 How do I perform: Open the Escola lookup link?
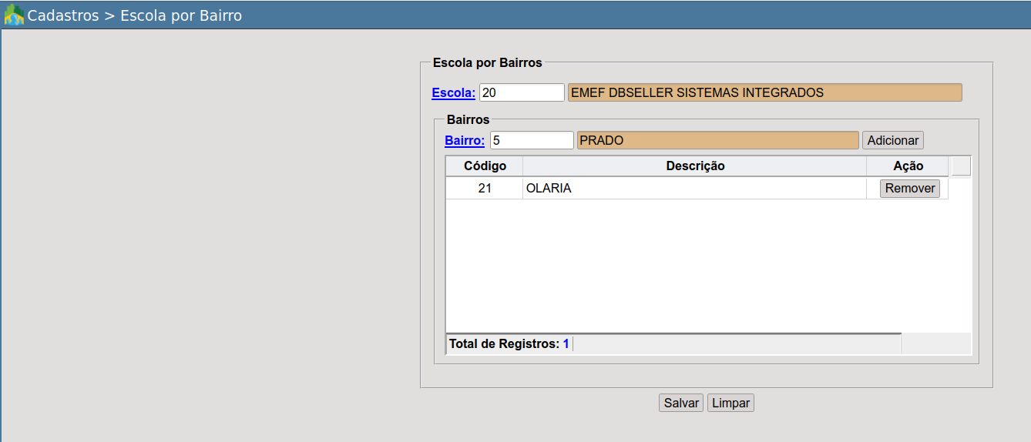click(x=453, y=93)
